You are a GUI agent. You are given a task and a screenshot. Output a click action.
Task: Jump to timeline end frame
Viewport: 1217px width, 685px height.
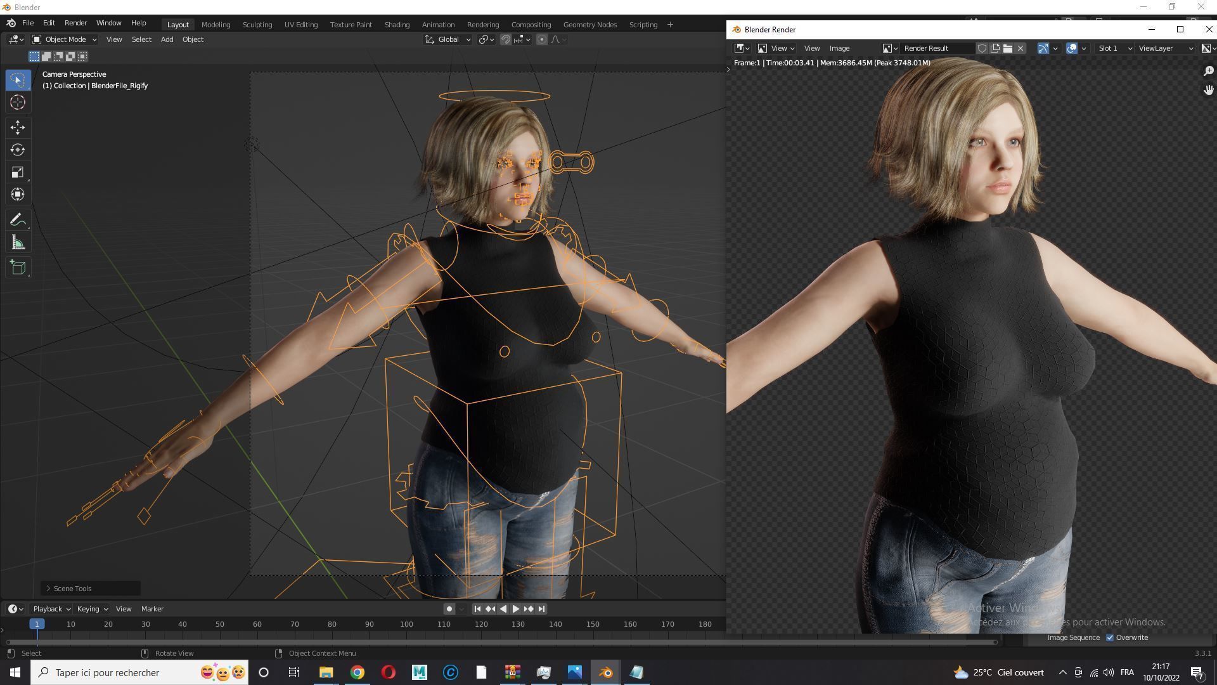(541, 609)
